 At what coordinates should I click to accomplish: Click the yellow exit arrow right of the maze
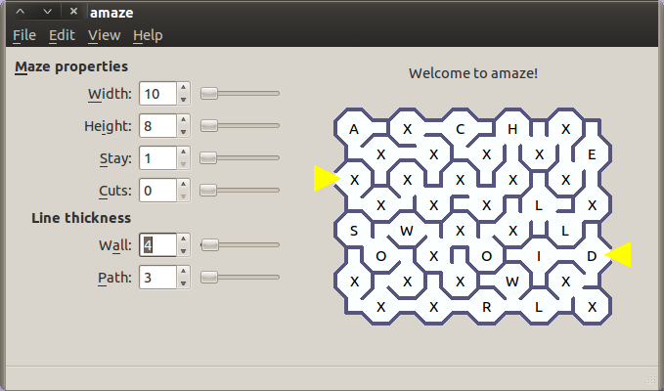pyautogui.click(x=618, y=255)
